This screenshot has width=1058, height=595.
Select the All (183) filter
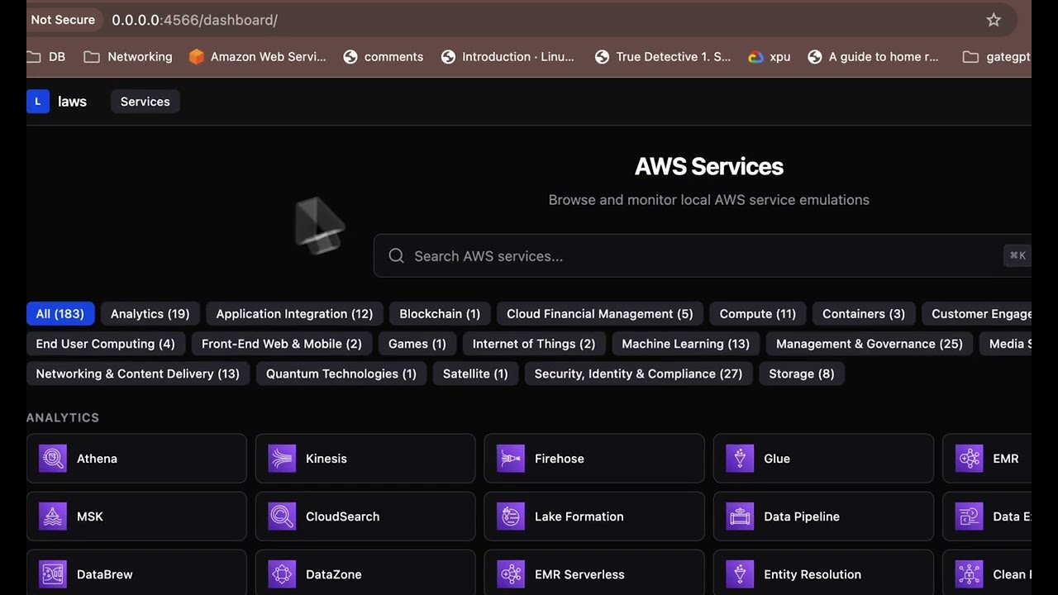pyautogui.click(x=60, y=314)
